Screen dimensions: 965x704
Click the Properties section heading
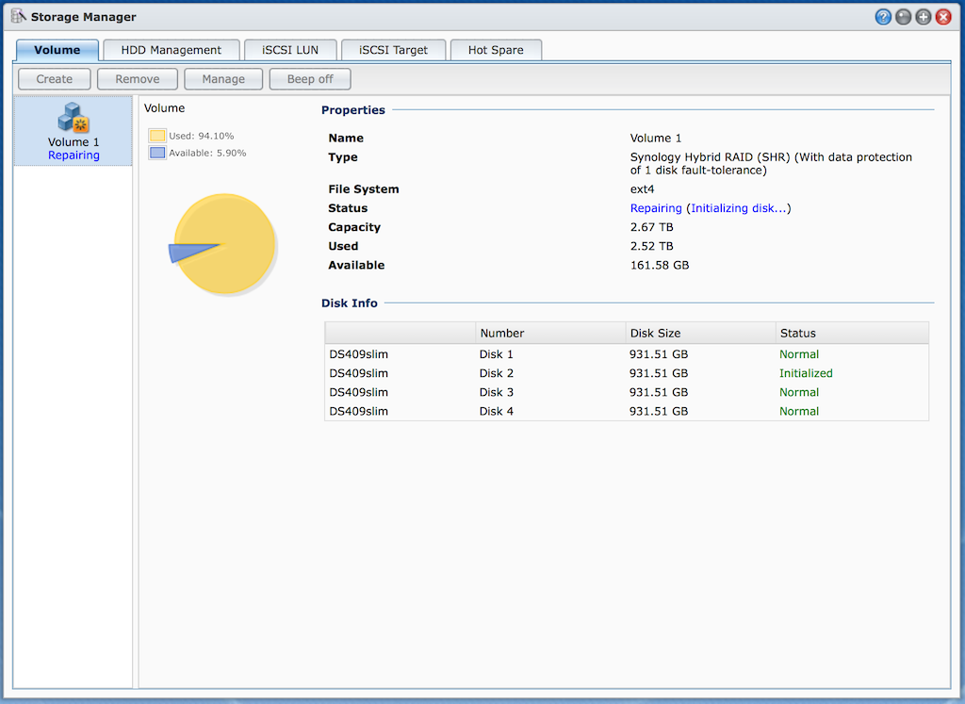(353, 110)
